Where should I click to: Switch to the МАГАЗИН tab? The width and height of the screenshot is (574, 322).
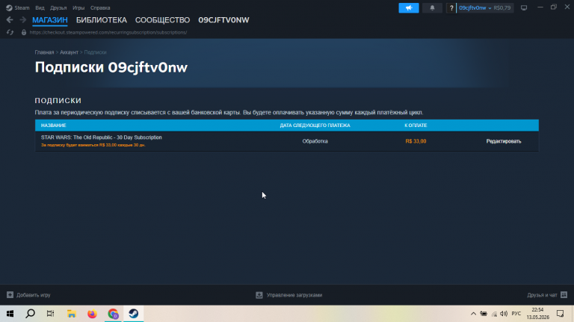pos(50,20)
